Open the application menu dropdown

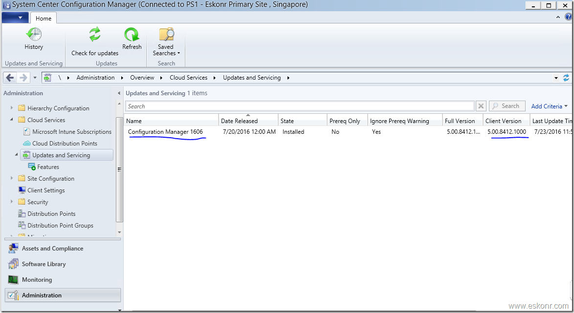pos(15,18)
